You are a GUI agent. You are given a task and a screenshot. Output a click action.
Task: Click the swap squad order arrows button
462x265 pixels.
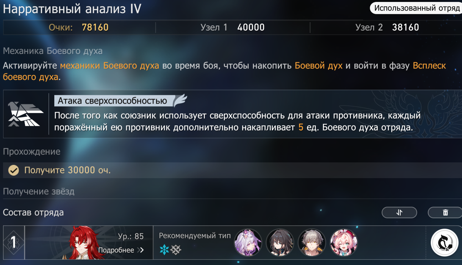tap(399, 212)
